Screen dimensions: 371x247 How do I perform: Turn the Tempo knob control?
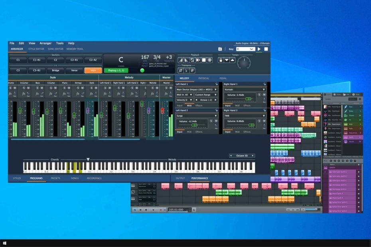244,62
